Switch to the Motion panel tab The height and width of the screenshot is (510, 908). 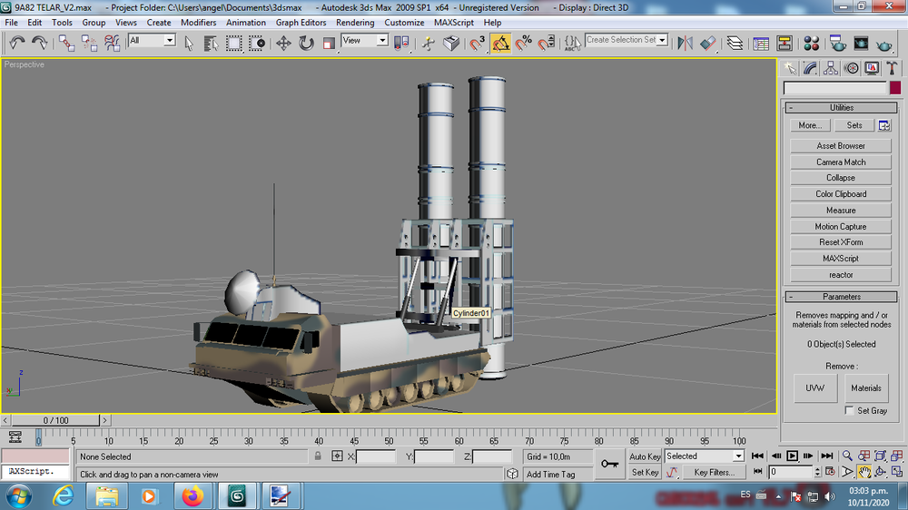tap(852, 68)
